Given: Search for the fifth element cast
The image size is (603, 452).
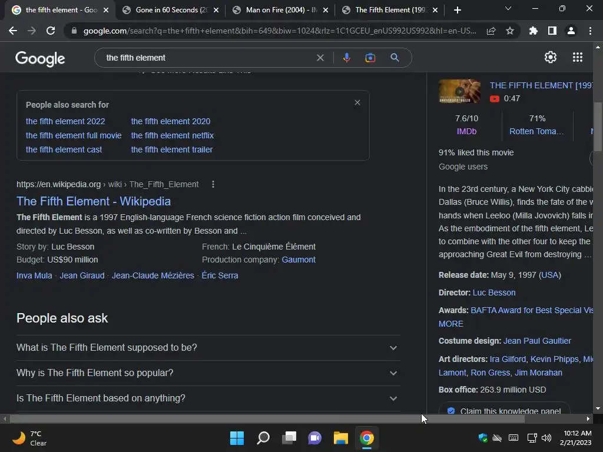Looking at the screenshot, I should click(64, 150).
